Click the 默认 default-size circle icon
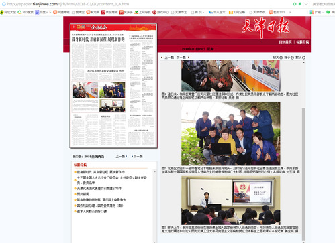The height and width of the screenshot is (243, 335). [303, 58]
